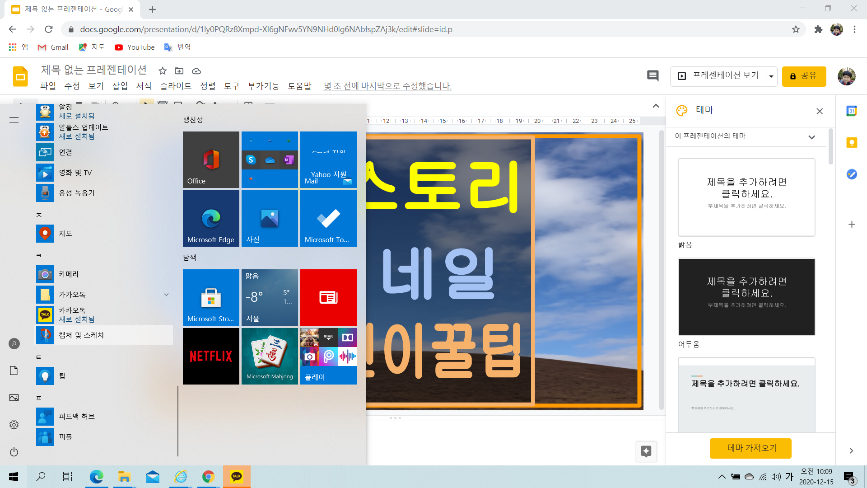The height and width of the screenshot is (488, 867).
Task: Click the 테마 가져오기 button
Action: (750, 448)
